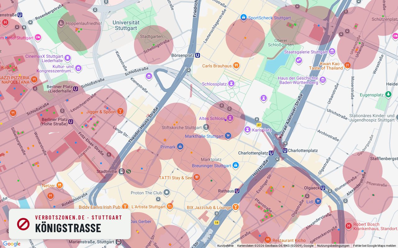The height and width of the screenshot is (248, 398).
Task: Click the Marienstraße, Stuttgart station label
Action: point(91,242)
